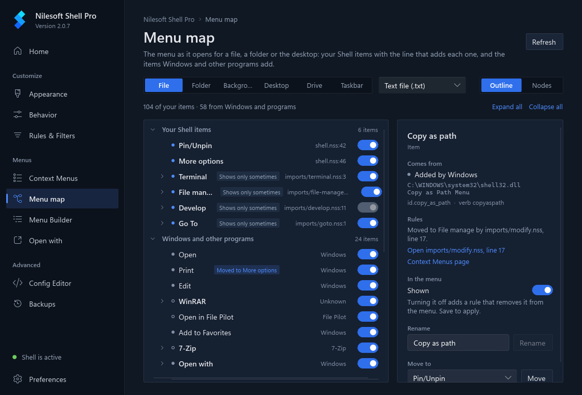The image size is (582, 395).
Task: Expand the Develop submenu chevron
Action: click(x=162, y=207)
